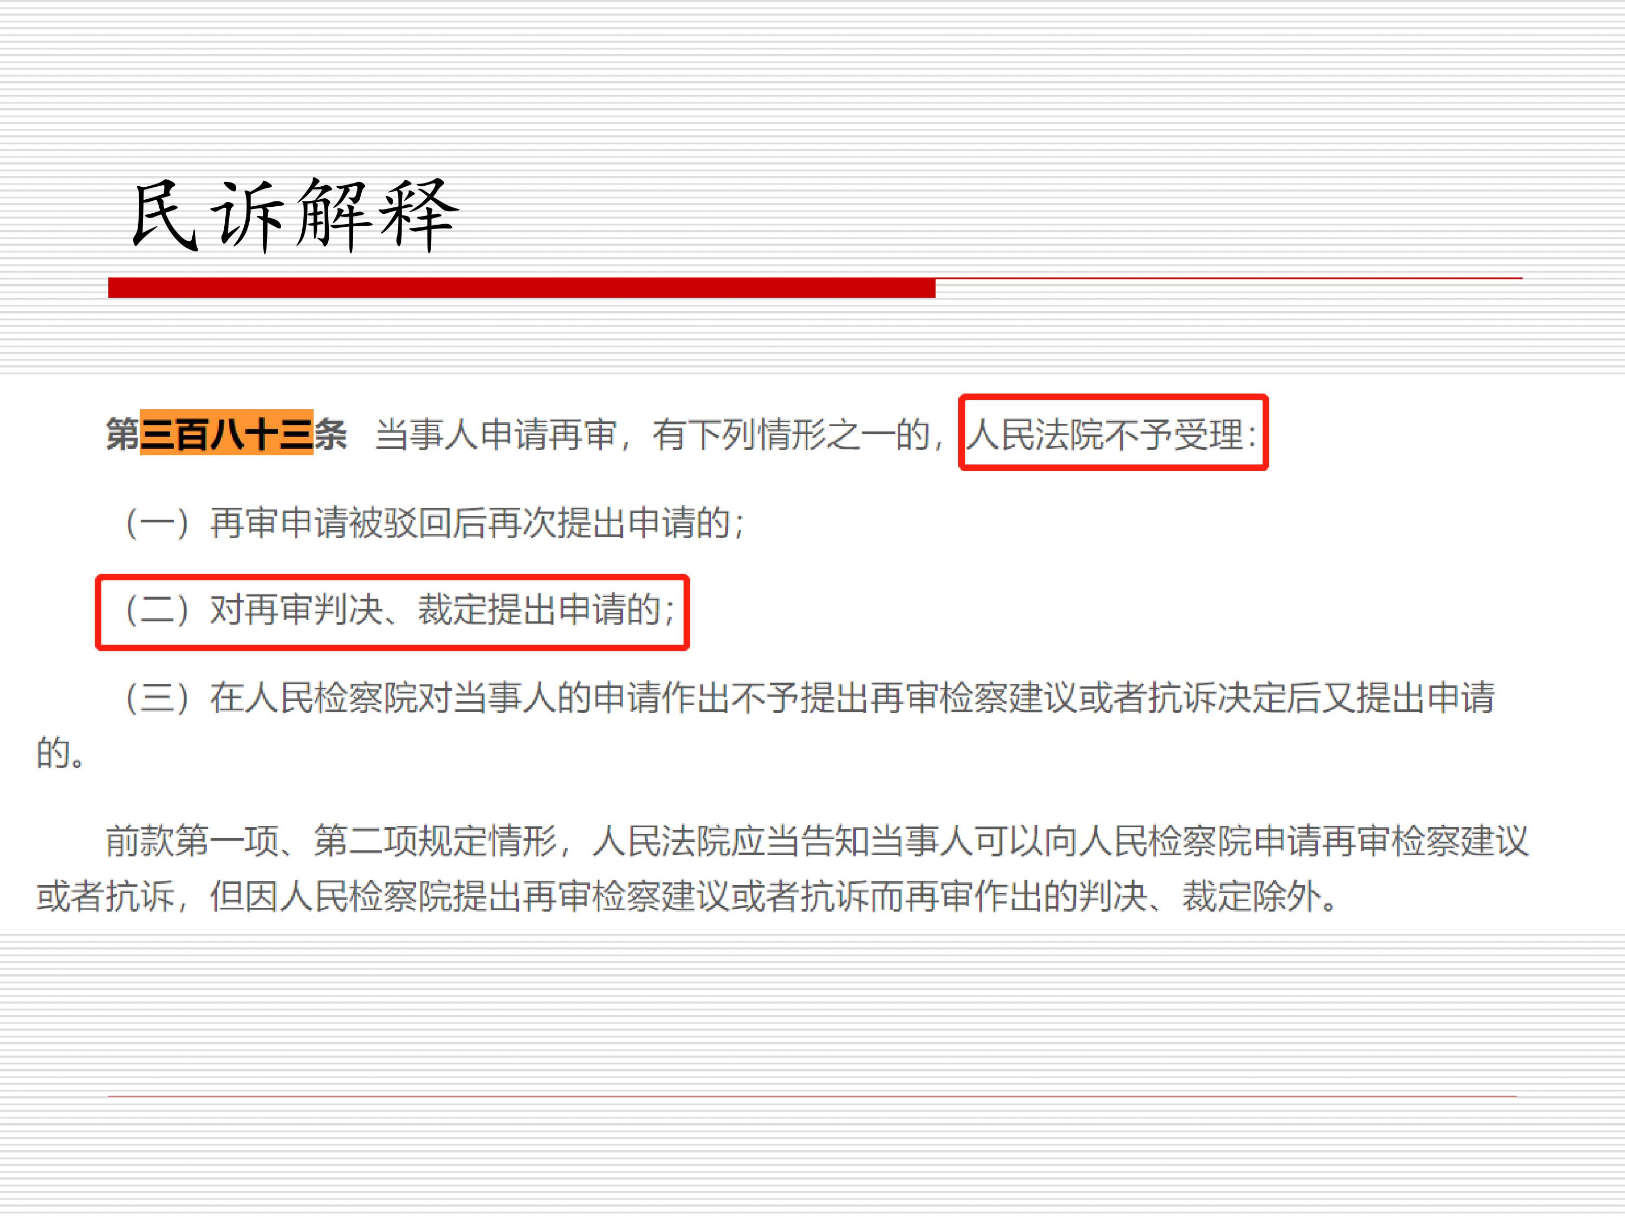The image size is (1625, 1218).
Task: Click the orange highlighted 三百八十三 text
Action: [x=226, y=433]
